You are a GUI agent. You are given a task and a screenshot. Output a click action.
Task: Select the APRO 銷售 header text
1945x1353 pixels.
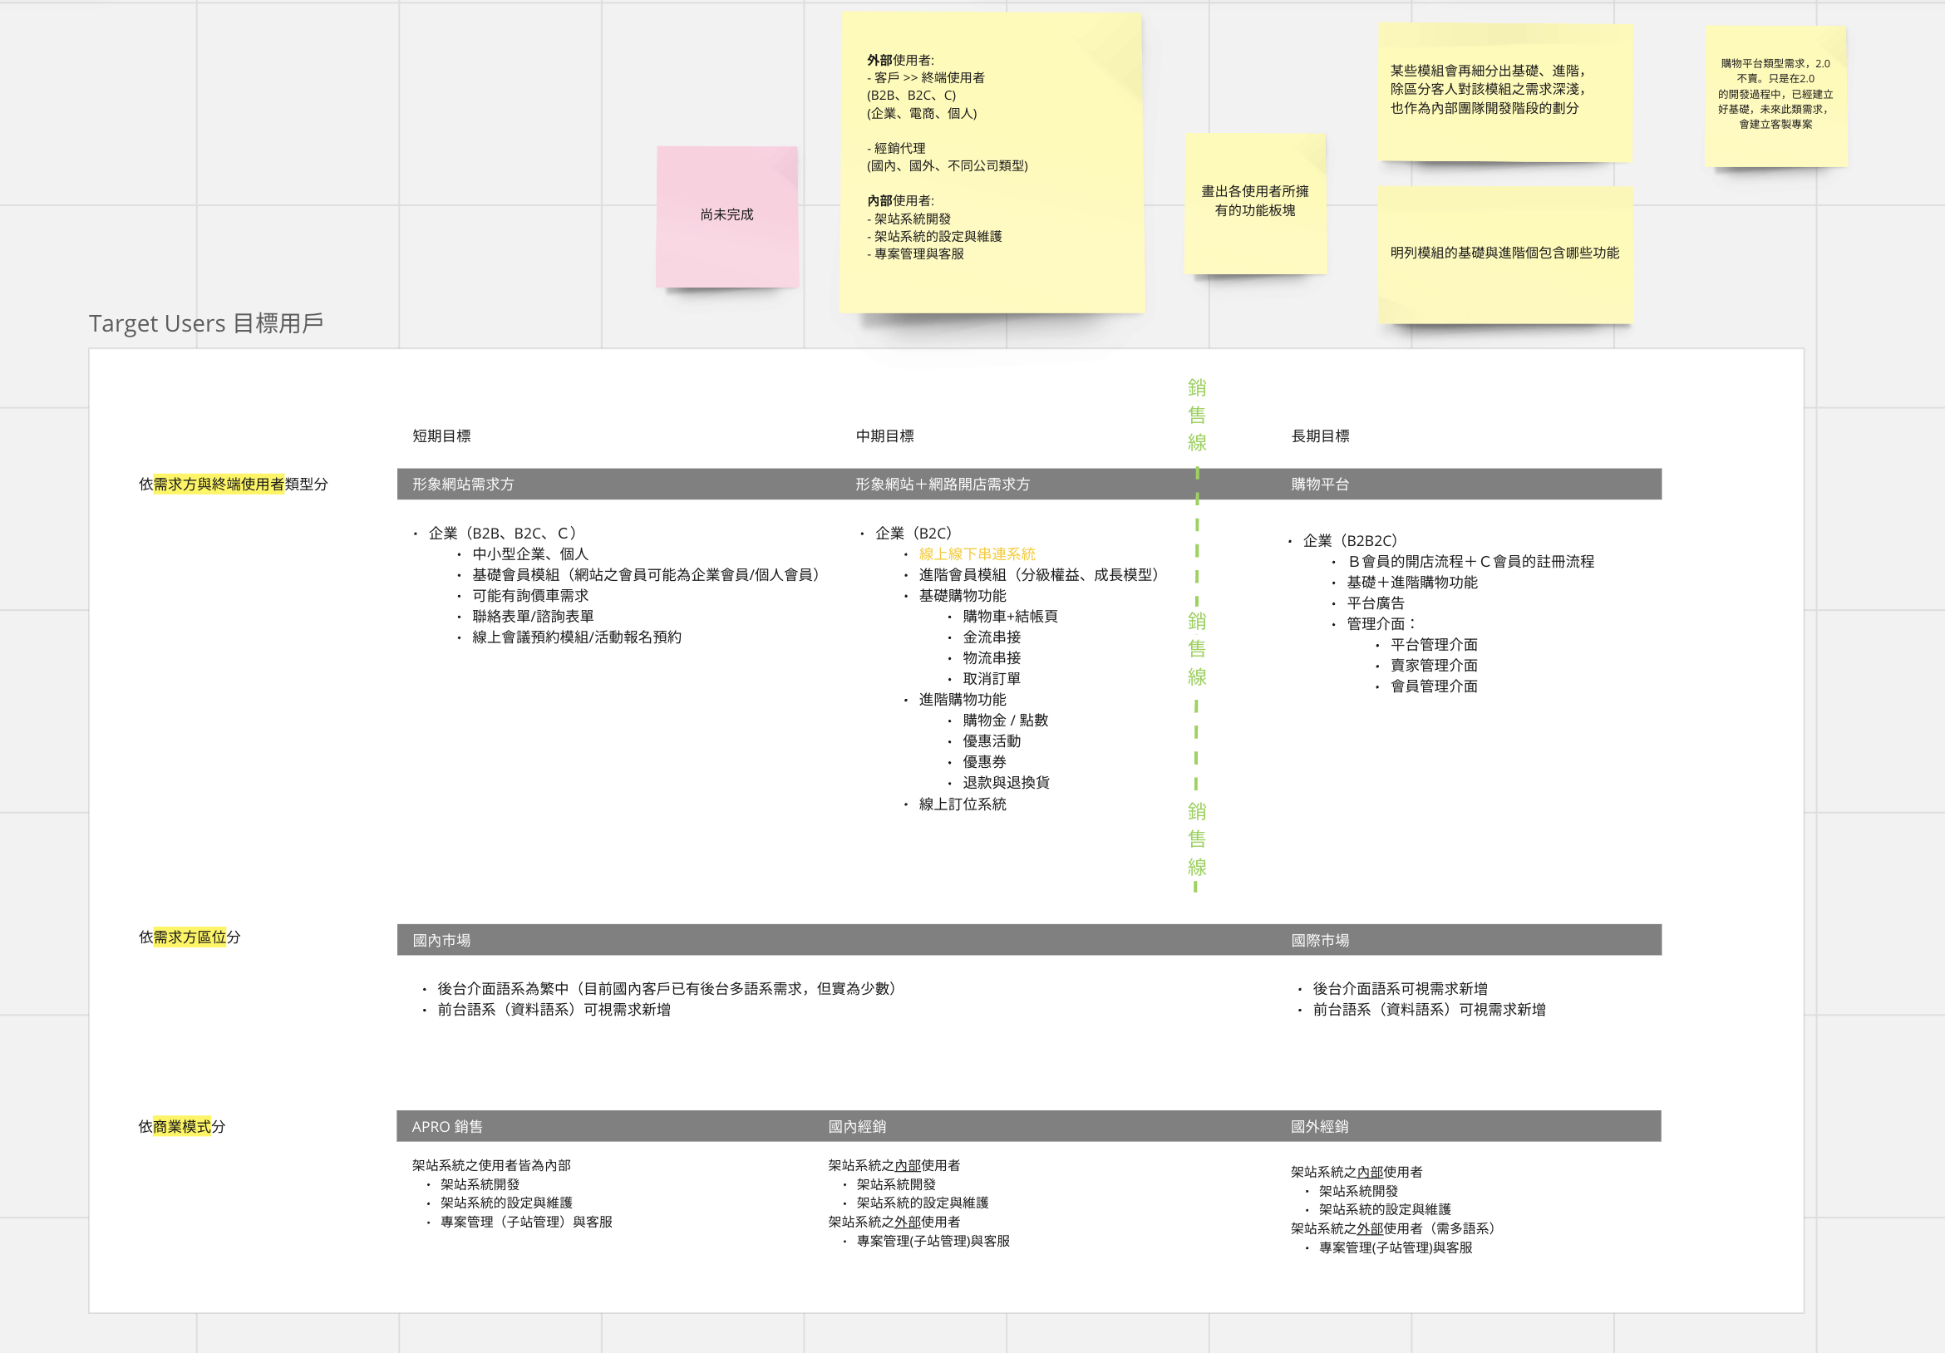pos(447,1127)
